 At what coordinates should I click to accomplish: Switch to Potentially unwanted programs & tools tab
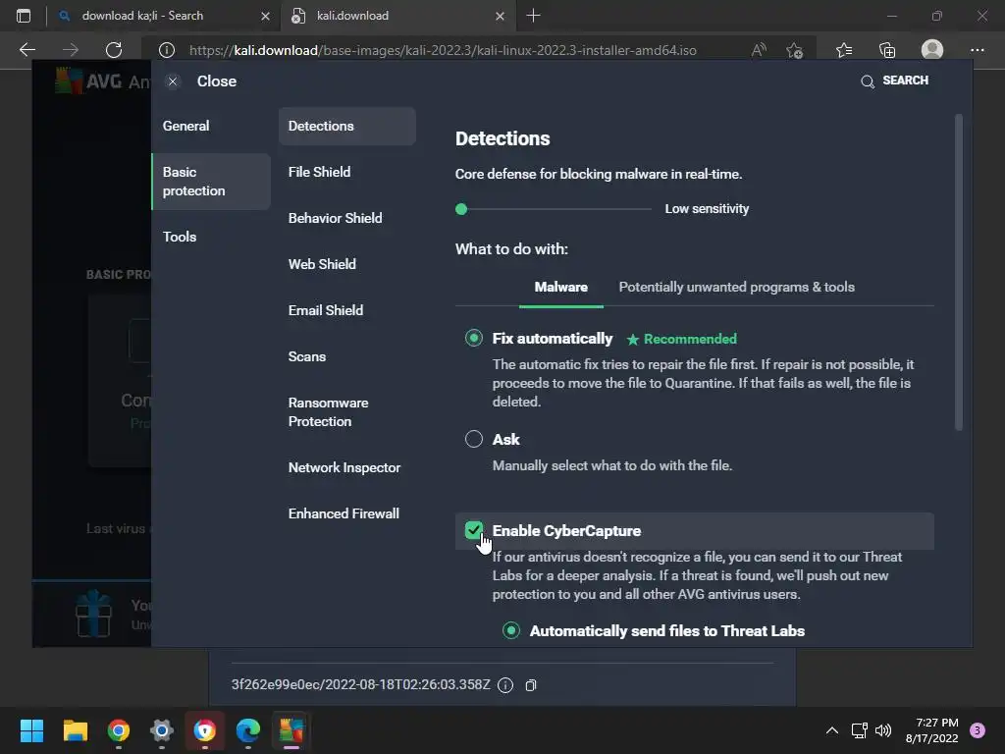coord(736,288)
